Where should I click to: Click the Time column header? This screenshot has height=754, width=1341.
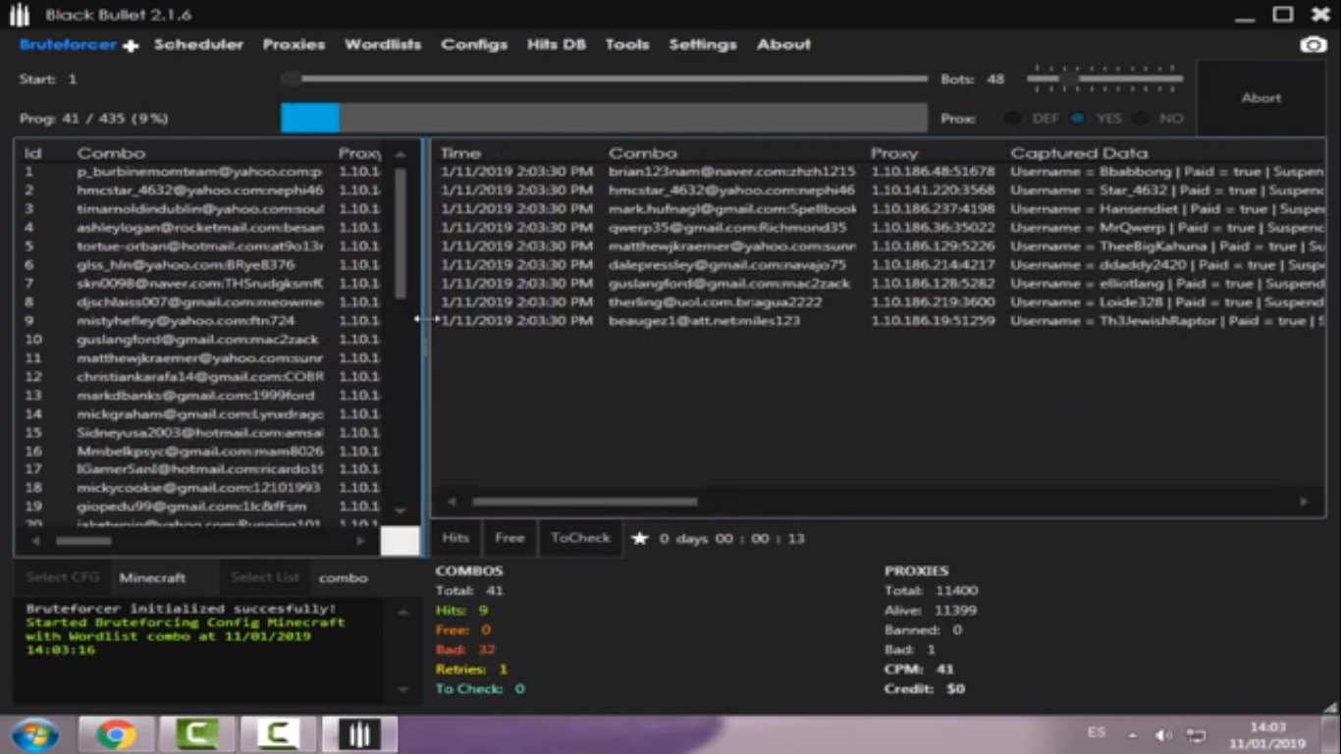pyautogui.click(x=460, y=153)
